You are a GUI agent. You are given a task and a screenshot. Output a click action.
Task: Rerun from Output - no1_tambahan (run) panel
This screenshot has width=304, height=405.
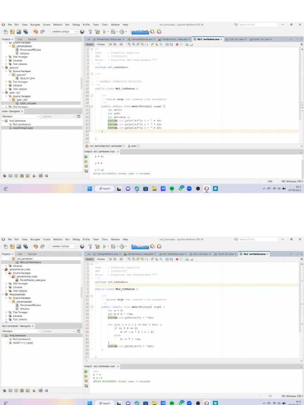tap(85, 157)
